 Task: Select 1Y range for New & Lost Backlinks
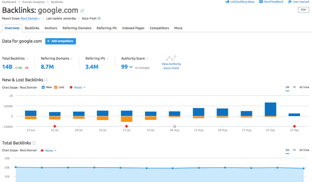click(x=294, y=87)
